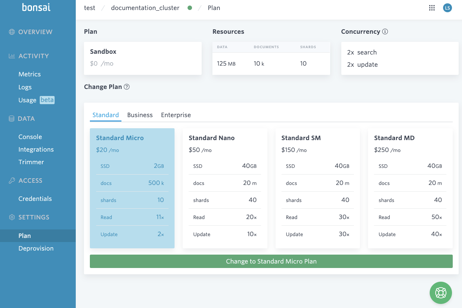462x308 pixels.
Task: Select the Standard Nano plan card
Action: point(225,188)
